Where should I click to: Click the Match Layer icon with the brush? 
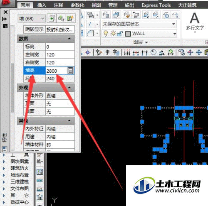(x=126, y=15)
